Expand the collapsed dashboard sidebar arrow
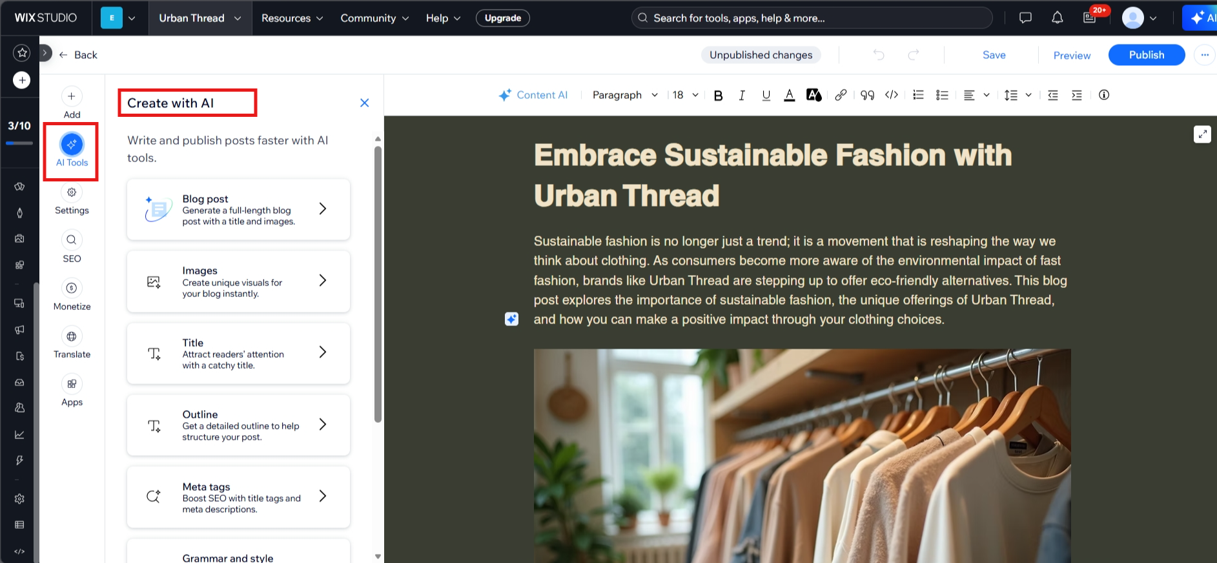The width and height of the screenshot is (1217, 563). pos(45,53)
